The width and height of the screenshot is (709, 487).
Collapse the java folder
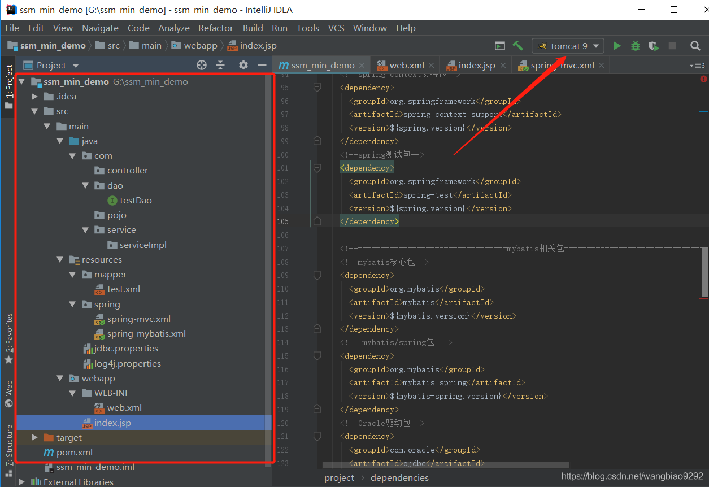tap(60, 141)
